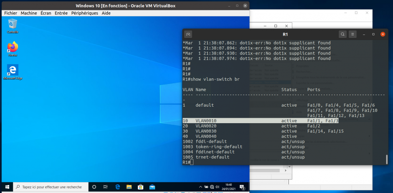Open the Windows notification center icon
Image resolution: width=393 pixels, height=193 pixels.
click(x=243, y=187)
